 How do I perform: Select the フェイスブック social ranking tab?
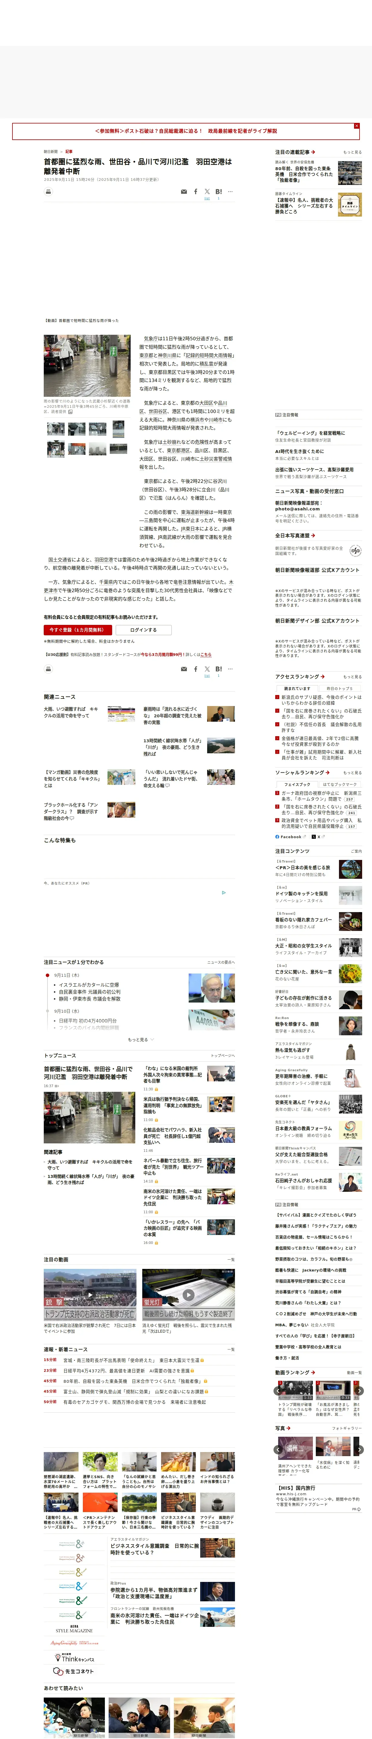tap(298, 785)
